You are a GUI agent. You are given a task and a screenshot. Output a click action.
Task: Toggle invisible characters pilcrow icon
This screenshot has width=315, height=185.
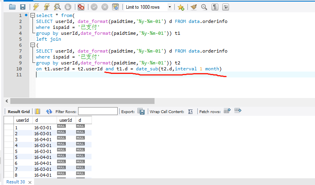(215, 7)
